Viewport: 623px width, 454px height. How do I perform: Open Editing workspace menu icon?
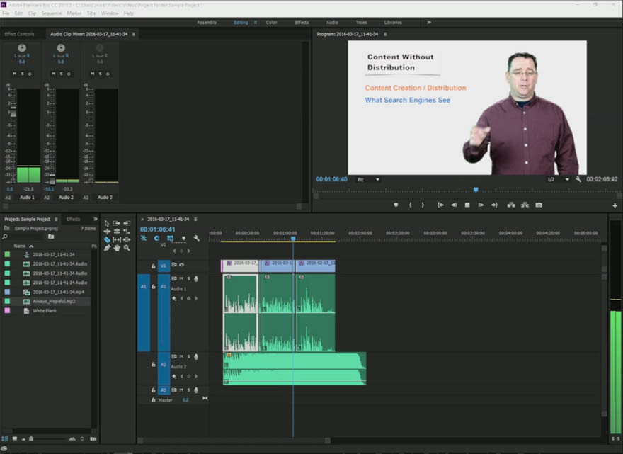pos(256,22)
